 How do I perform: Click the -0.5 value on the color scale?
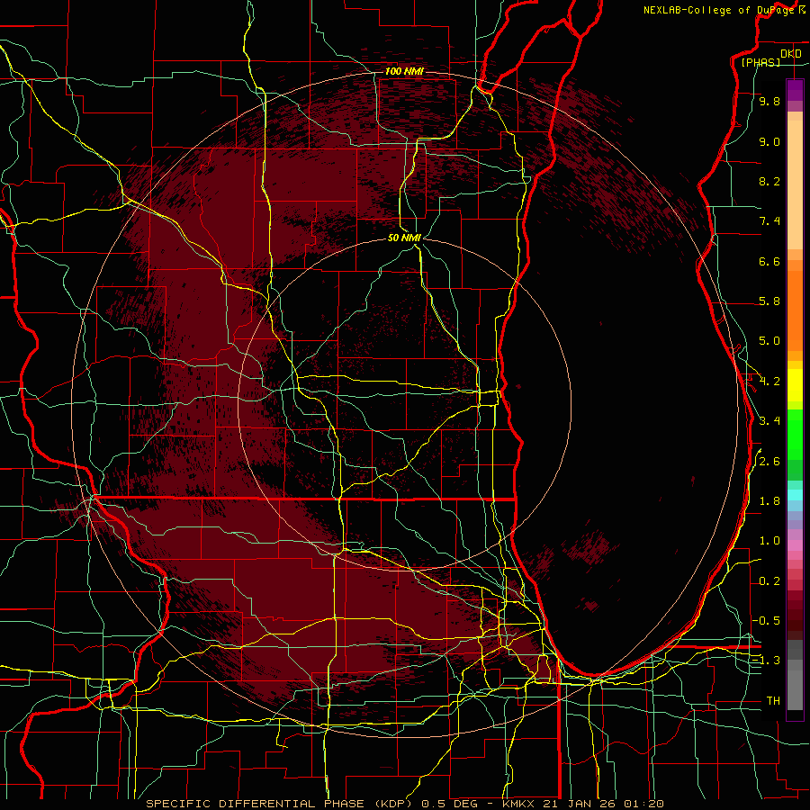tap(766, 620)
